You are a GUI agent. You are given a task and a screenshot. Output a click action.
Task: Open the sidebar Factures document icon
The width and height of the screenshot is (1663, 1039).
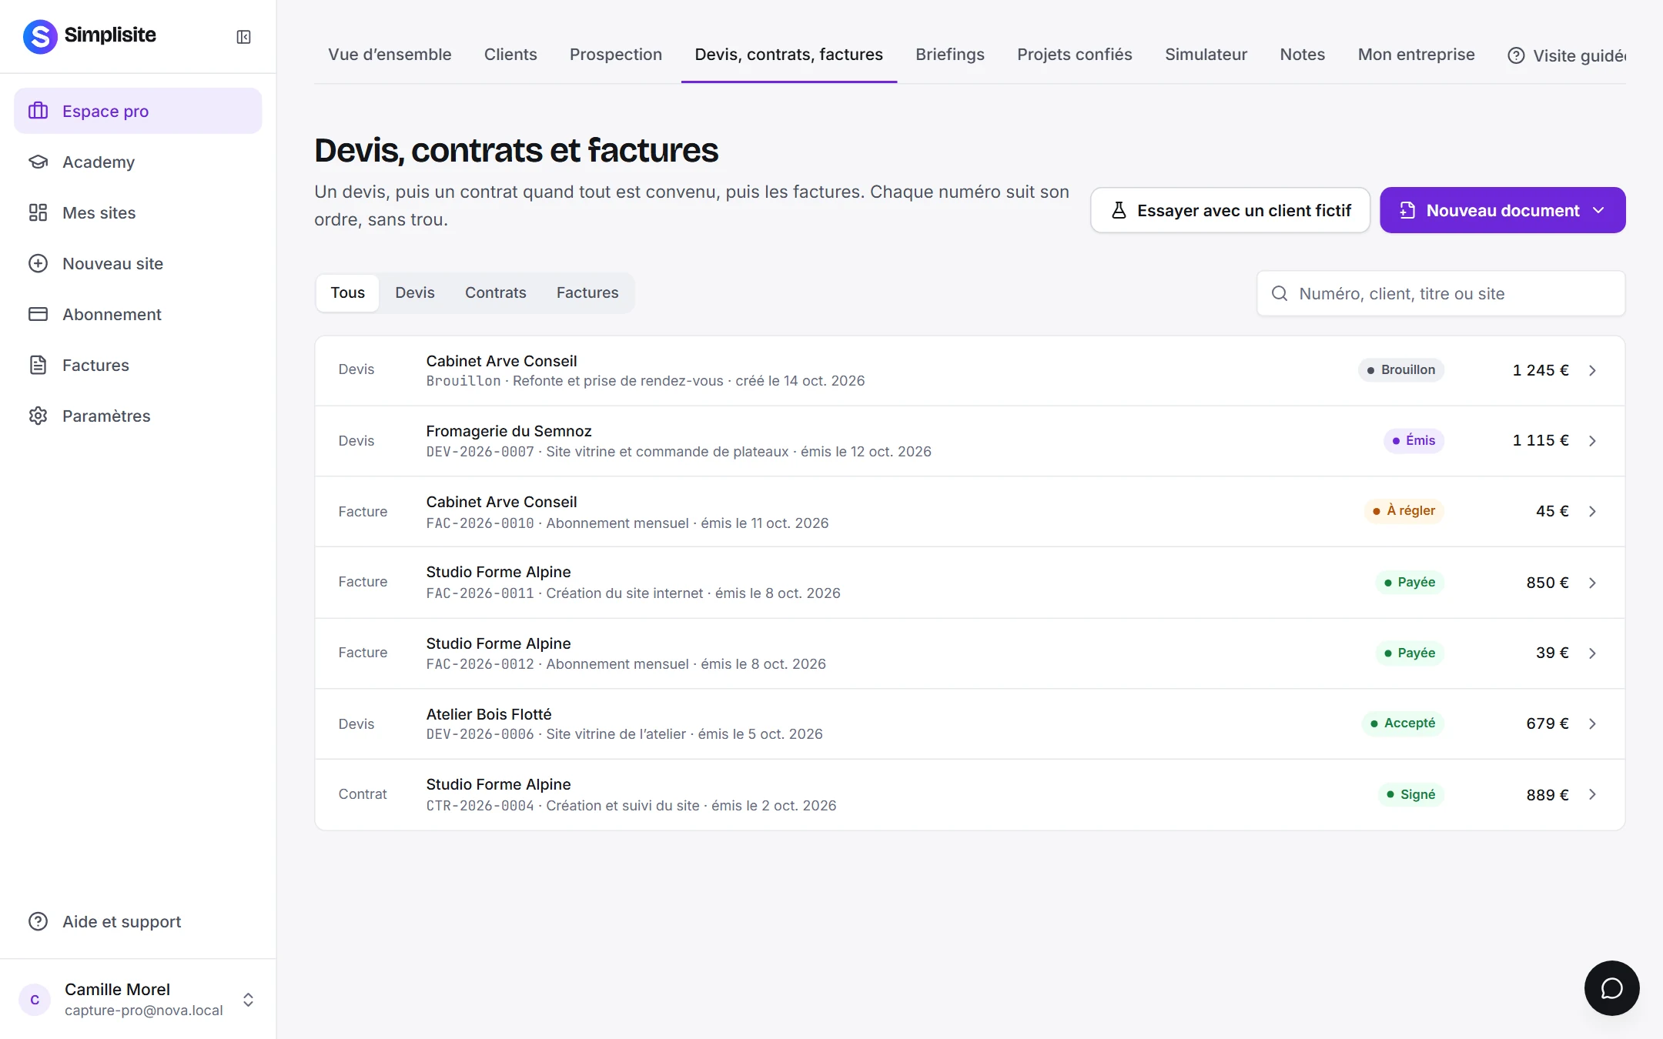[x=38, y=365]
